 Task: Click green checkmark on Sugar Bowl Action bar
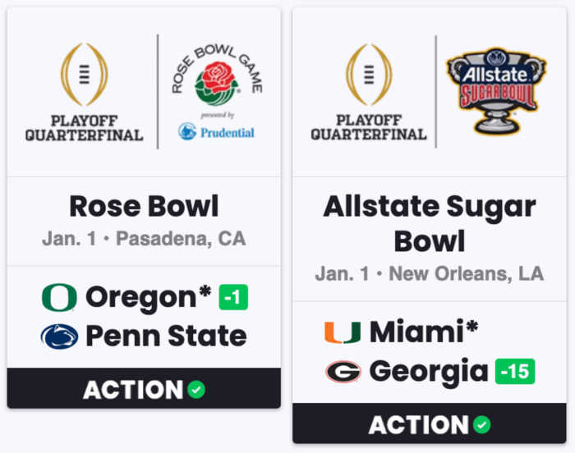(x=482, y=424)
